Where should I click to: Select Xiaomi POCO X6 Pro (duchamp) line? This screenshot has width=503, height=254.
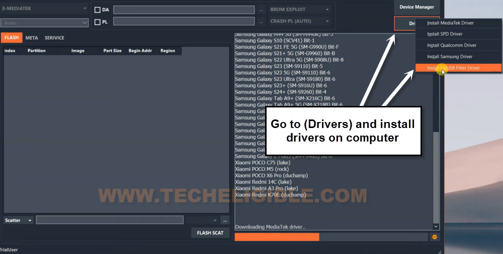[x=272, y=176]
